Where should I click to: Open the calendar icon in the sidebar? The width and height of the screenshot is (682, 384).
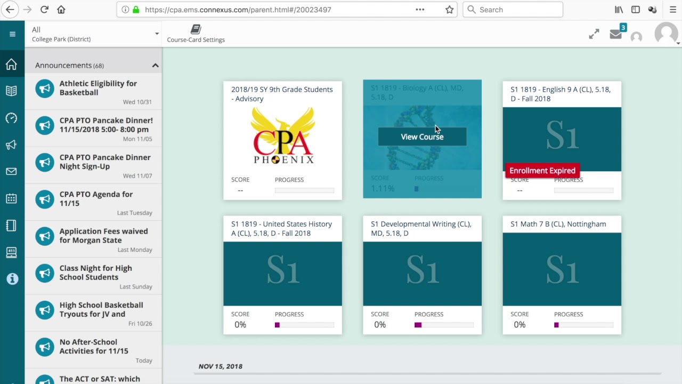tap(11, 198)
